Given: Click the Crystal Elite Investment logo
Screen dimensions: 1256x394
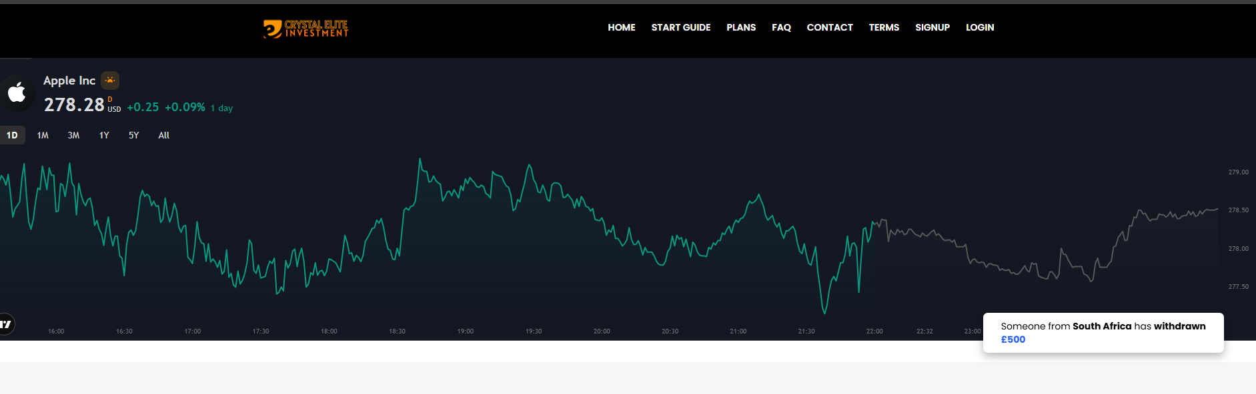Looking at the screenshot, I should [x=305, y=29].
